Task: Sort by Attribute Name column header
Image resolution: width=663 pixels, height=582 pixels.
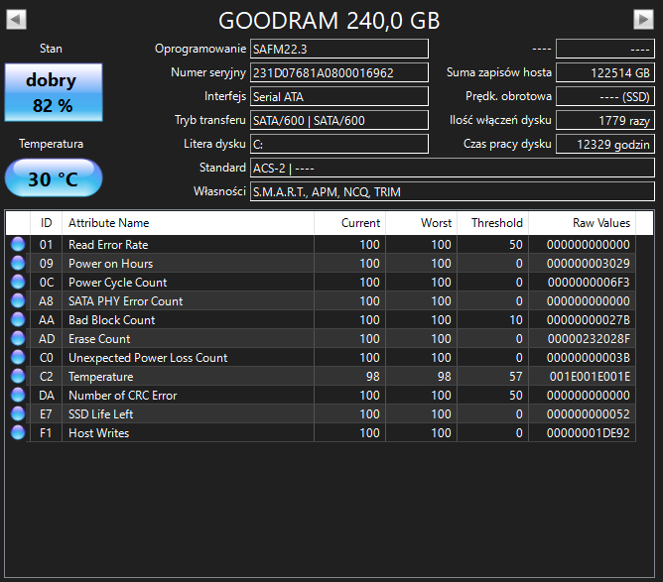Action: pyautogui.click(x=188, y=223)
